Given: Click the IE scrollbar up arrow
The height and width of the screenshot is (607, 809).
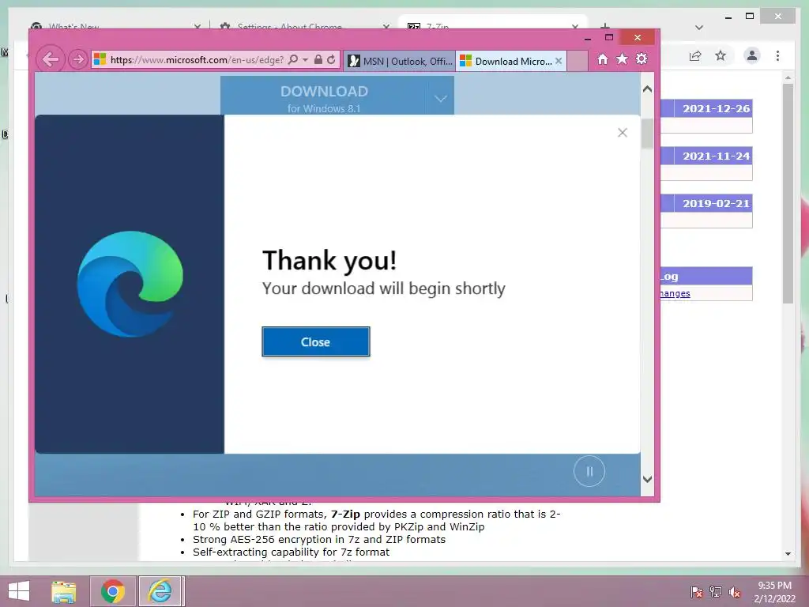Looking at the screenshot, I should 648,89.
